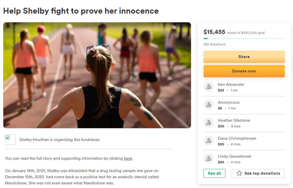Click the 168 donations count text
Image resolution: width=293 pixels, height=188 pixels.
pos(214,44)
